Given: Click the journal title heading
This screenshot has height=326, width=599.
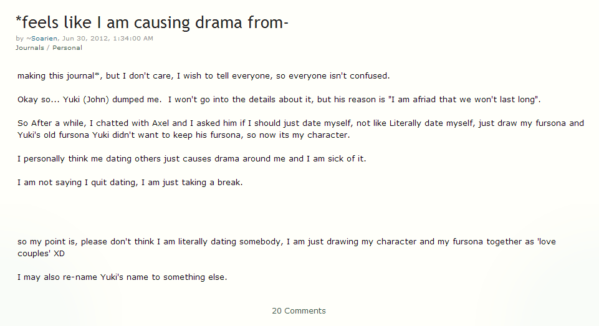Looking at the screenshot, I should (x=152, y=22).
